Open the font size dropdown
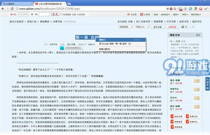Image resolution: width=210 pixels, height=135 pixels. coord(142,27)
